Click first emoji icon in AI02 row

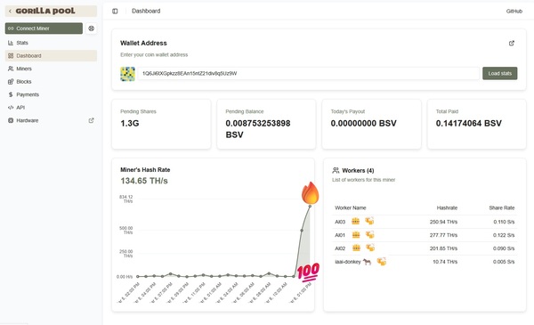tap(356, 248)
